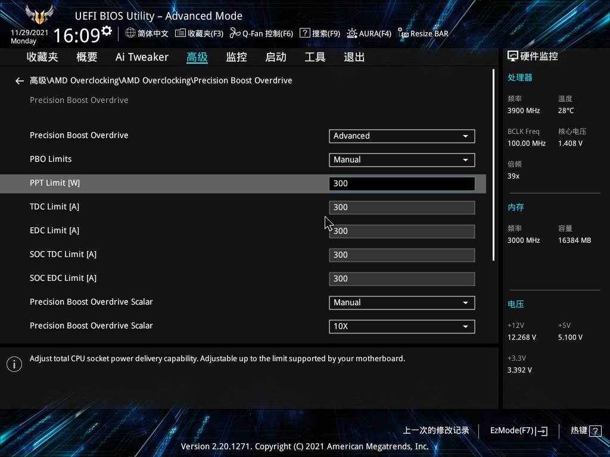
Task: Select the SOC EDC Limit [A] label
Action: (x=63, y=278)
